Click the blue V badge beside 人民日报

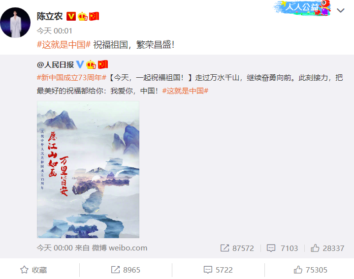[x=80, y=64]
